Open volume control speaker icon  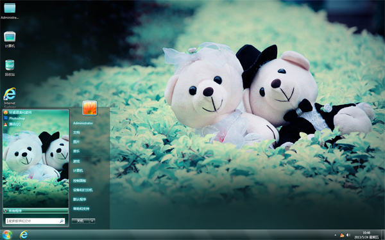click(x=348, y=235)
